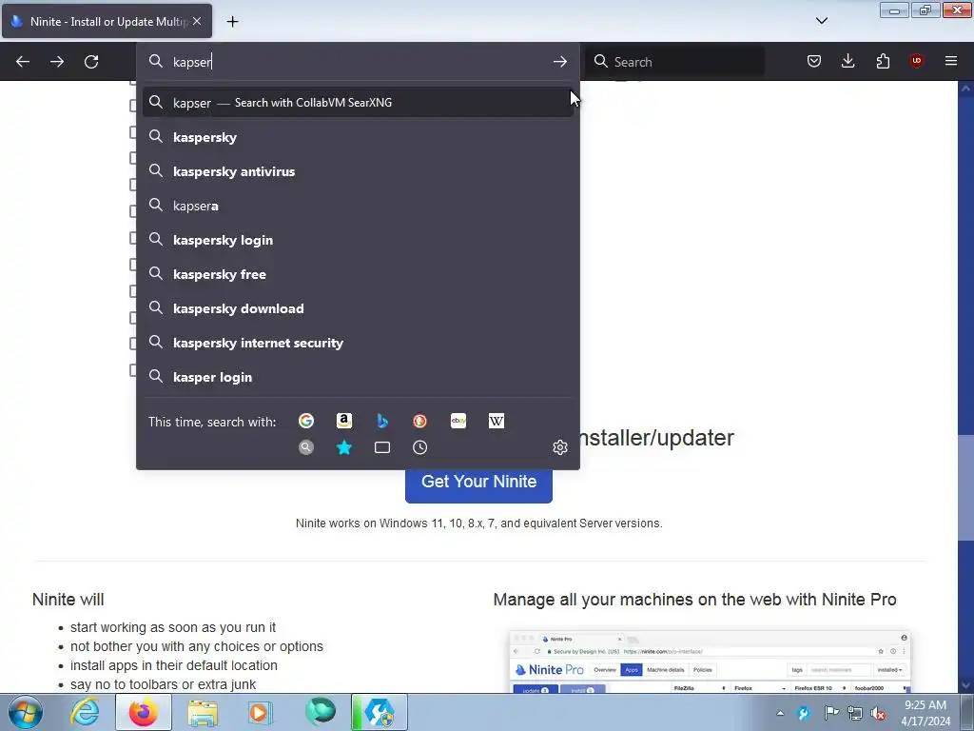Reload the current Ninite page
The height and width of the screenshot is (731, 974).
pyautogui.click(x=91, y=62)
